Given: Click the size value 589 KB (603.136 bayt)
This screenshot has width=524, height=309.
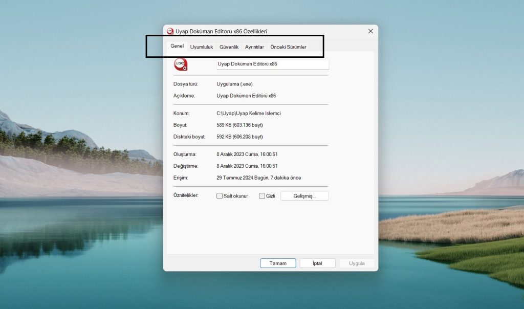Looking at the screenshot, I should (x=239, y=125).
